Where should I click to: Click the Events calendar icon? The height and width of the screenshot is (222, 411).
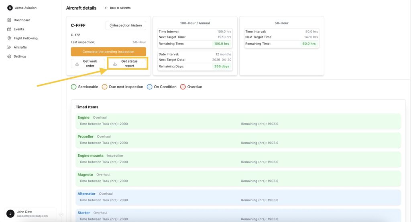click(x=9, y=29)
